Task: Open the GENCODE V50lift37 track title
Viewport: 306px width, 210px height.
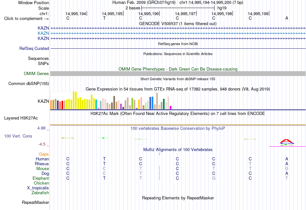Action: 178,24
